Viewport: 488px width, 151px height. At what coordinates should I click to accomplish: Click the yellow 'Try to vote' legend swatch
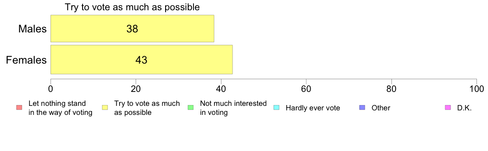(x=105, y=108)
